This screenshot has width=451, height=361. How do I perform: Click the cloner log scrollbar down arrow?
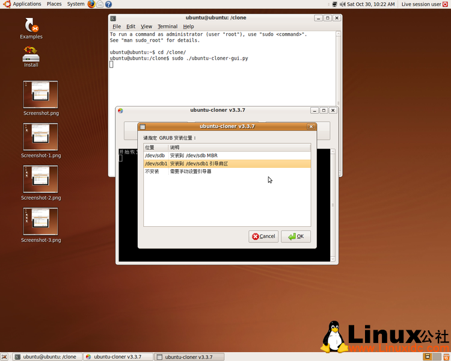pos(333,259)
